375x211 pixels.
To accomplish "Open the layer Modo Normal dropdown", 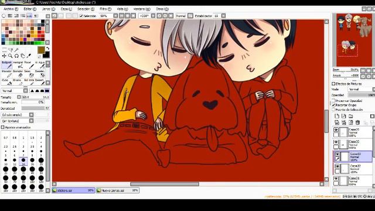I will click(x=361, y=89).
